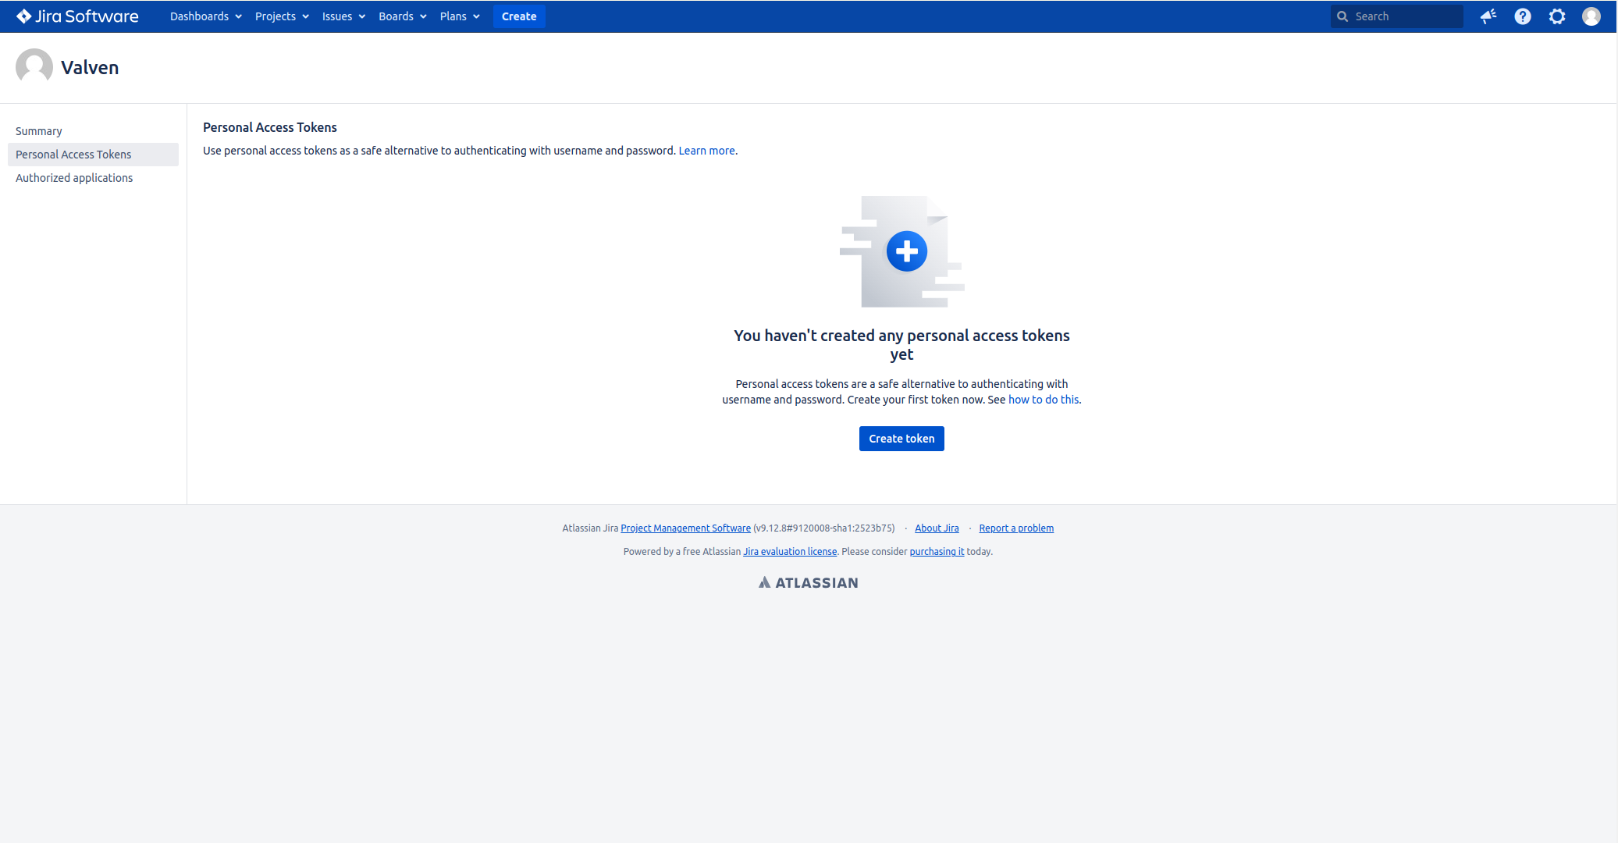
Task: Follow the Learn more link
Action: click(x=706, y=151)
